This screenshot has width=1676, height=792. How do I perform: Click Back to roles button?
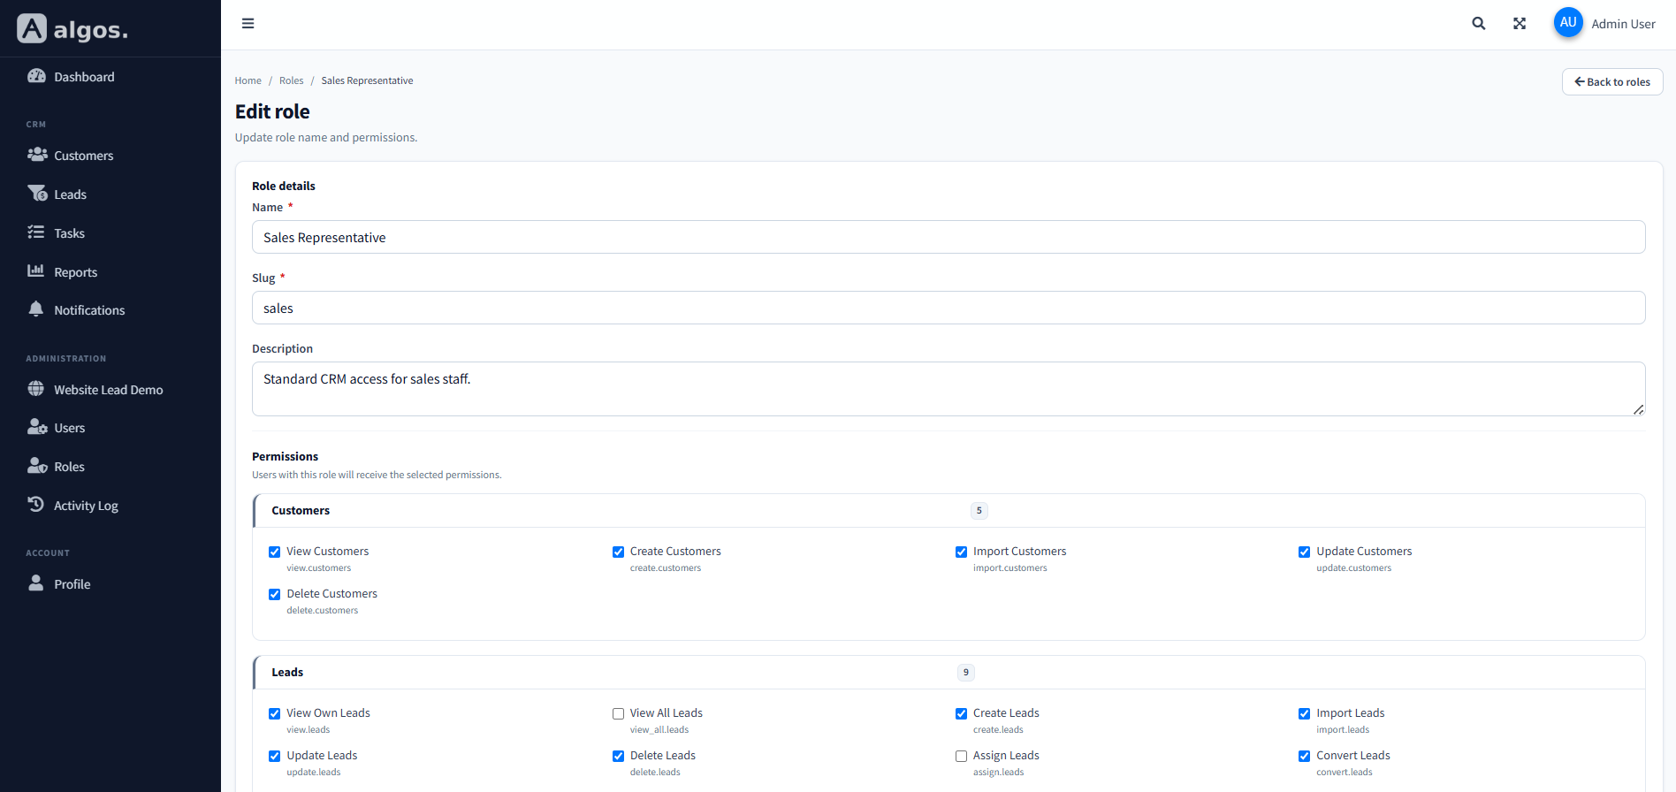(x=1612, y=81)
